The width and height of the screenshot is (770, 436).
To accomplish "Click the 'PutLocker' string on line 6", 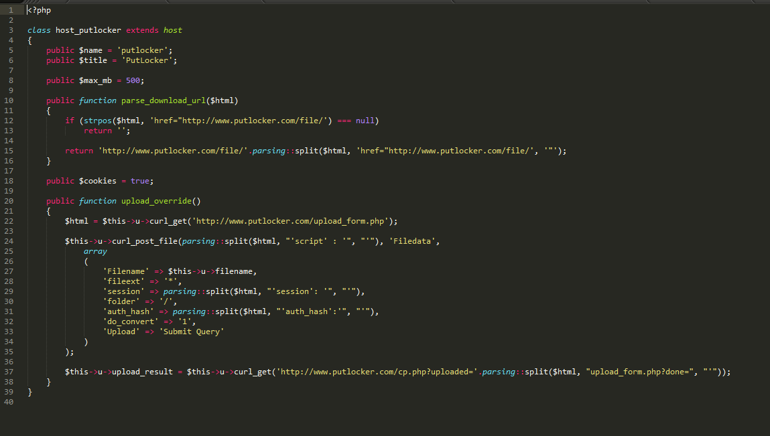I will (x=147, y=60).
